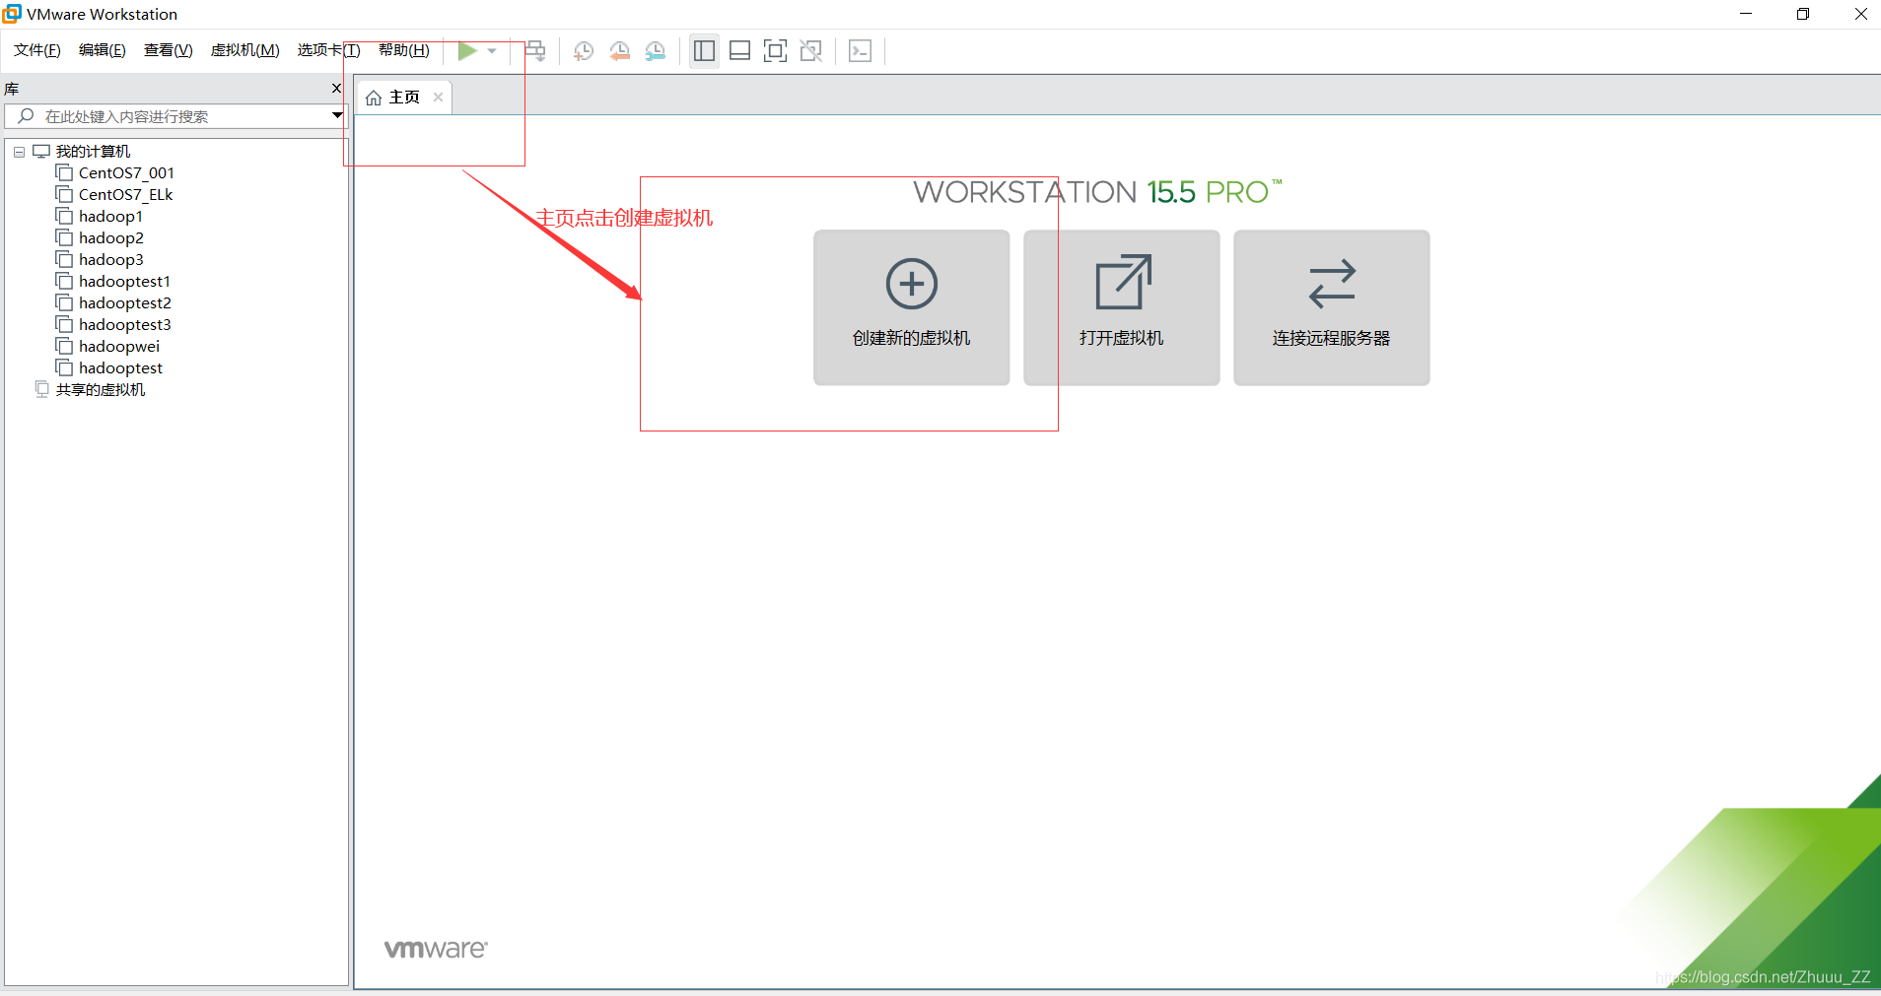Click 打开虚拟机 button
Image resolution: width=1881 pixels, height=996 pixels.
click(1121, 307)
